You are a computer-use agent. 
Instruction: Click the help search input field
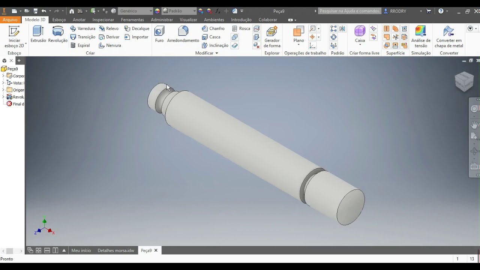click(x=349, y=11)
